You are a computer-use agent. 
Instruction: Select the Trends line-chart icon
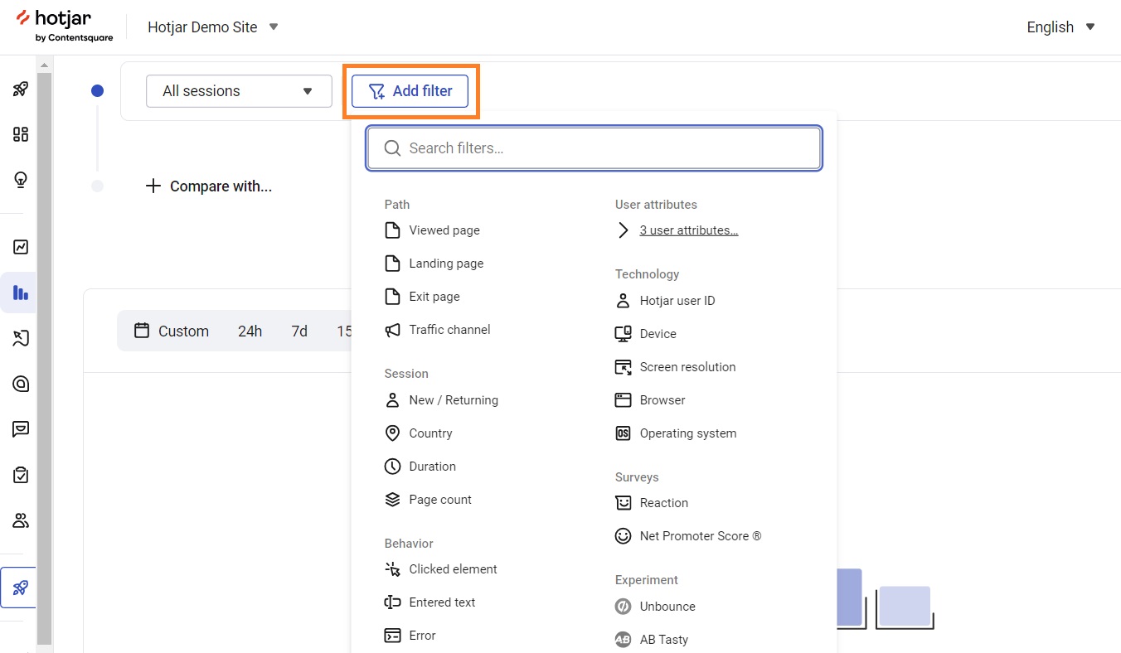click(x=20, y=246)
